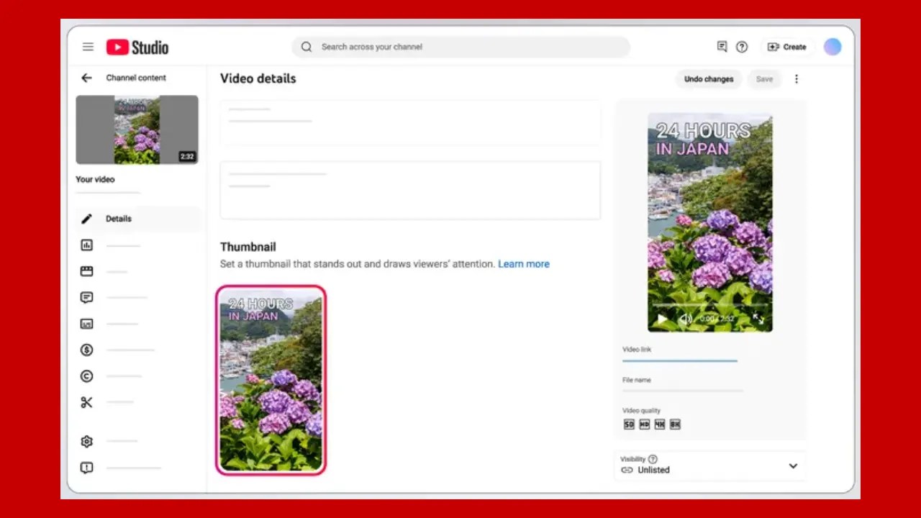
Task: Click Undo changes button
Action: 709,79
